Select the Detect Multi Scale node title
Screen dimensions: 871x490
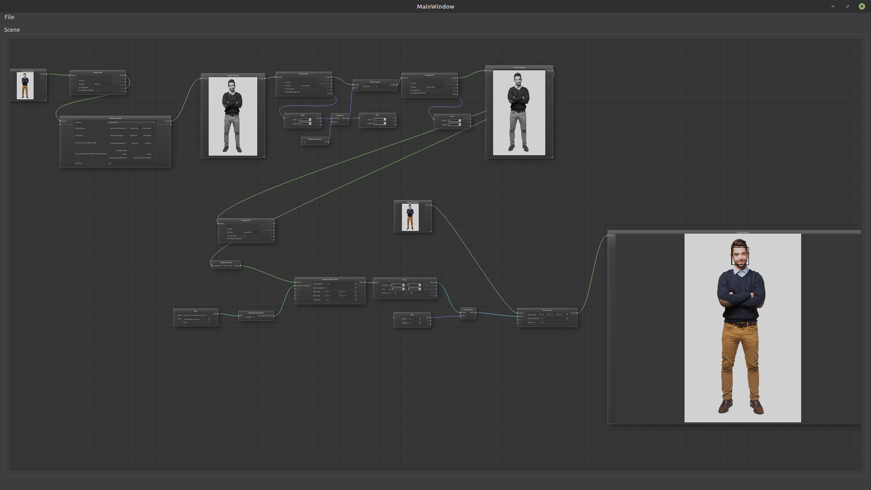point(330,279)
